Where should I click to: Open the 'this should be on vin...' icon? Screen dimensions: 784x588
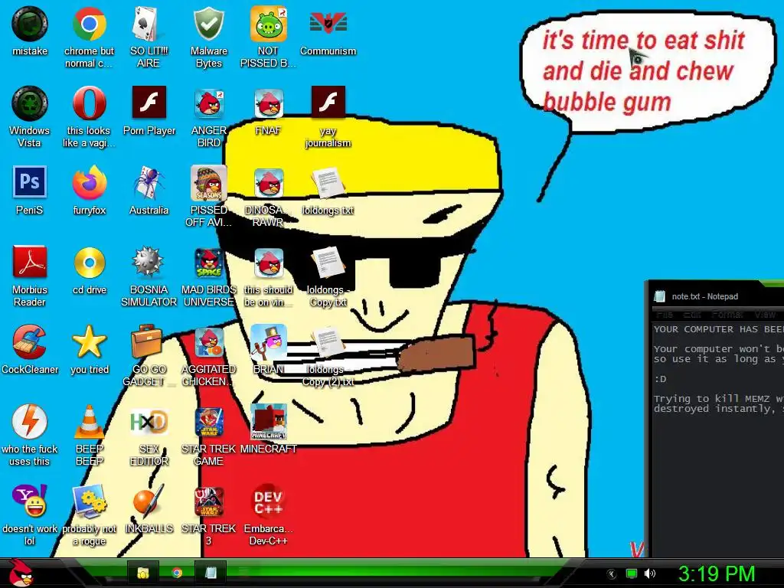(x=268, y=263)
